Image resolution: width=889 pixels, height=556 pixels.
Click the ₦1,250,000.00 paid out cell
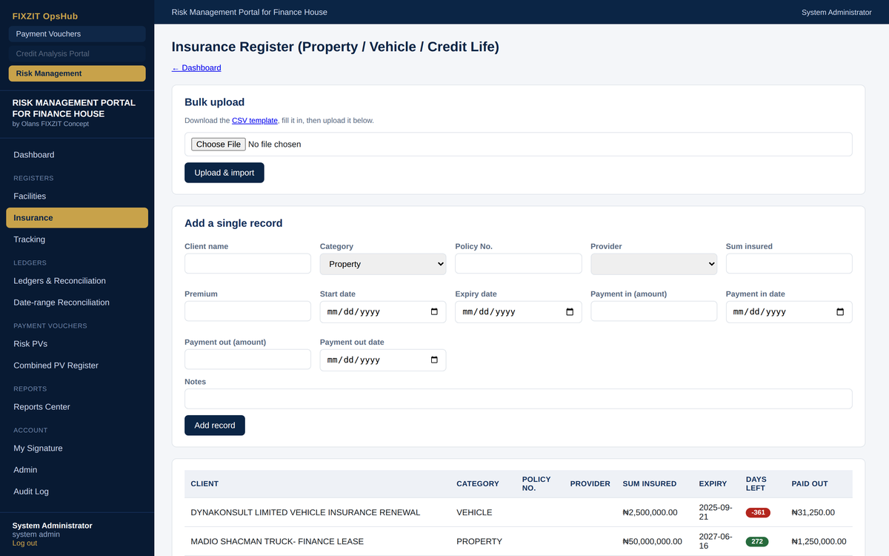tap(819, 541)
